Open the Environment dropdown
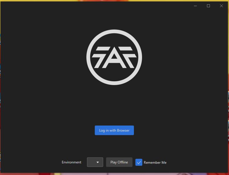The height and width of the screenshot is (175, 229). [95, 162]
